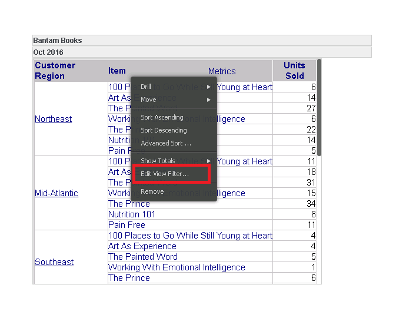Select Mid-Atlantic item Nutrition 101

tap(132, 214)
